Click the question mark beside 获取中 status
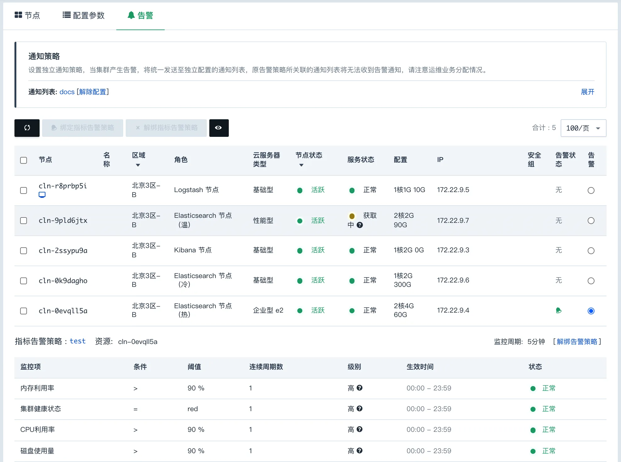The width and height of the screenshot is (621, 462). [360, 225]
